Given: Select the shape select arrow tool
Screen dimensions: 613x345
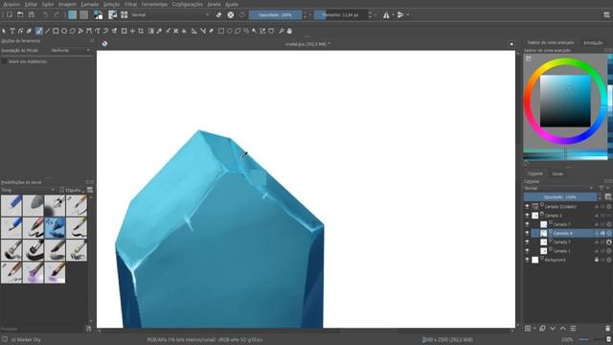Looking at the screenshot, I should tap(4, 31).
